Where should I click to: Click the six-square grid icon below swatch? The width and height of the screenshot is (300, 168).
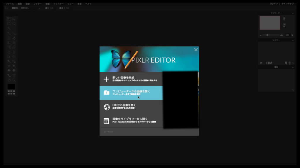11,92
